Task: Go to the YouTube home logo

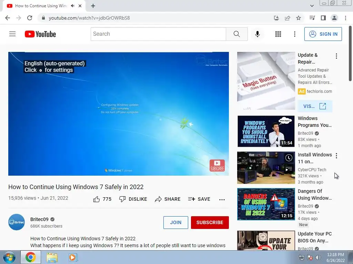Action: (40, 34)
